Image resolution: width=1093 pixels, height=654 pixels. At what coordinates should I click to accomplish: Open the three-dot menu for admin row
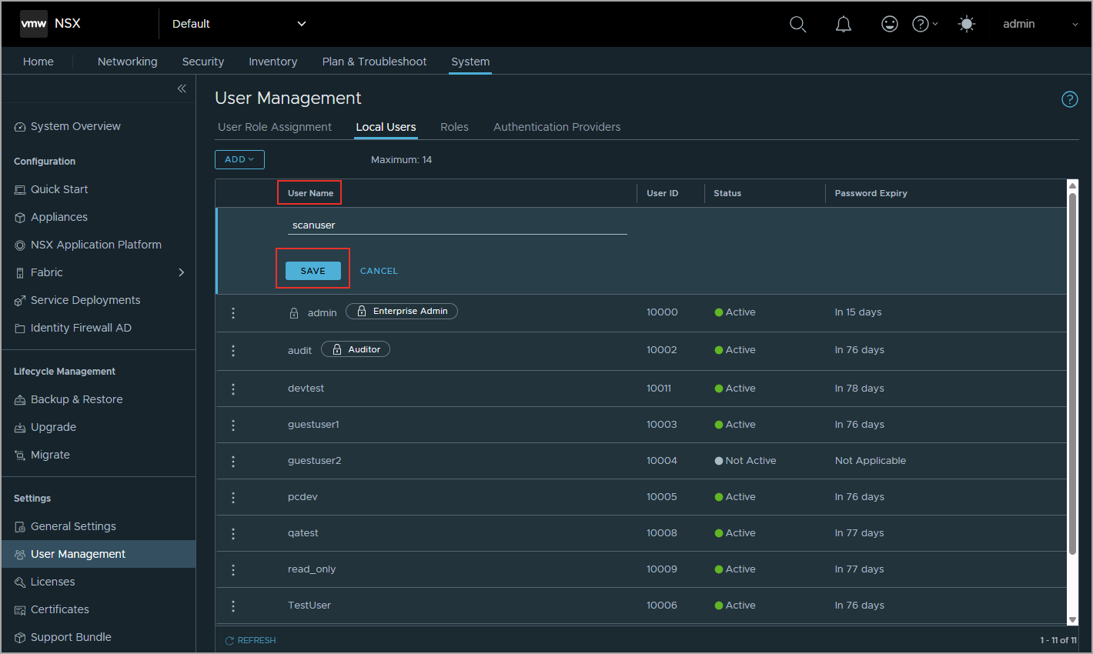(x=233, y=312)
